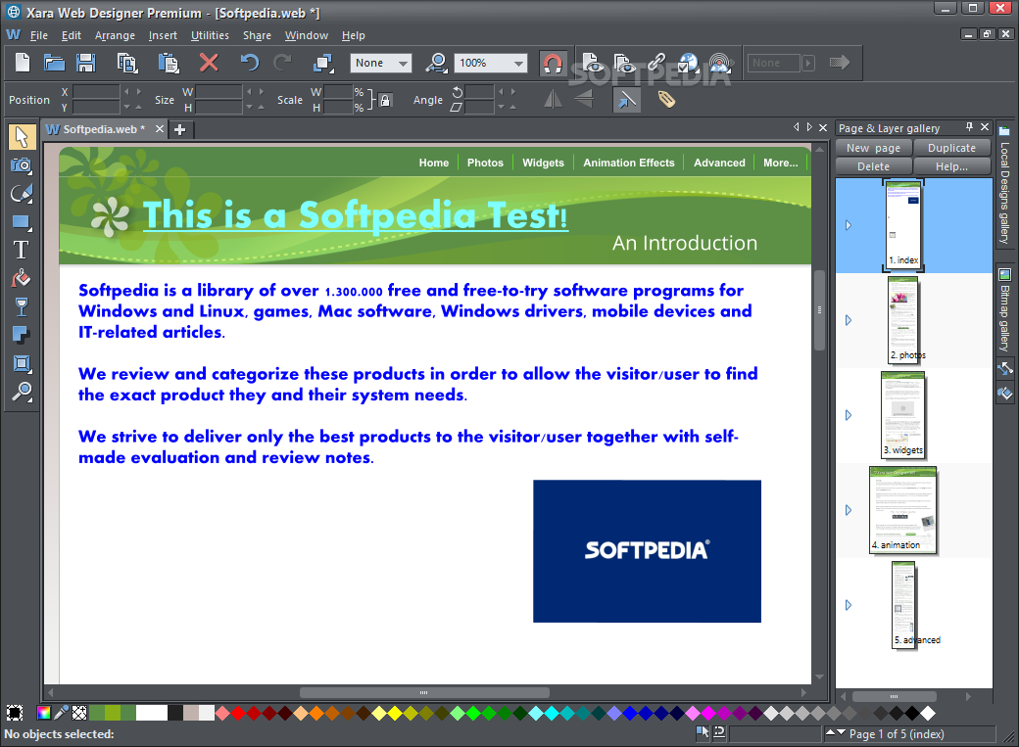This screenshot has height=747, width=1019.
Task: Open the Insert menu
Action: pyautogui.click(x=163, y=35)
